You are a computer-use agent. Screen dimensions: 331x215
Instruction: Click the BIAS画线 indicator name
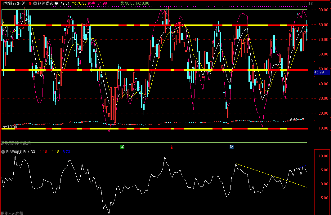pos(14,152)
